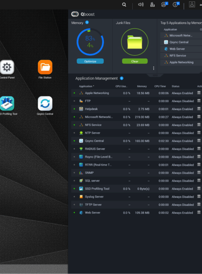Image resolution: width=202 pixels, height=274 pixels.
Task: Open external devices icon with badge 2
Action: pos(164,4)
